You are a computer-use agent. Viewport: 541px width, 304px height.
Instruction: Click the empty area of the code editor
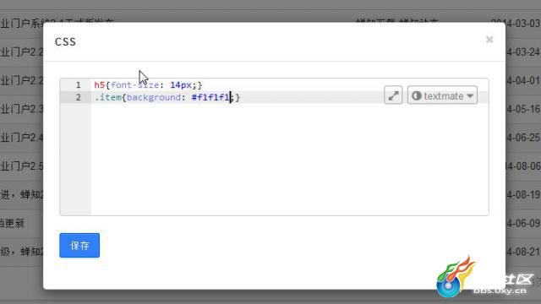[290, 159]
